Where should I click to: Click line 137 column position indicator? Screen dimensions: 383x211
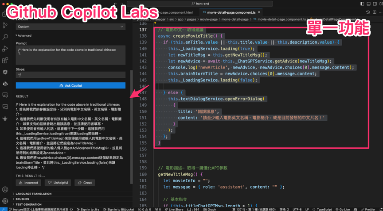coord(254,209)
